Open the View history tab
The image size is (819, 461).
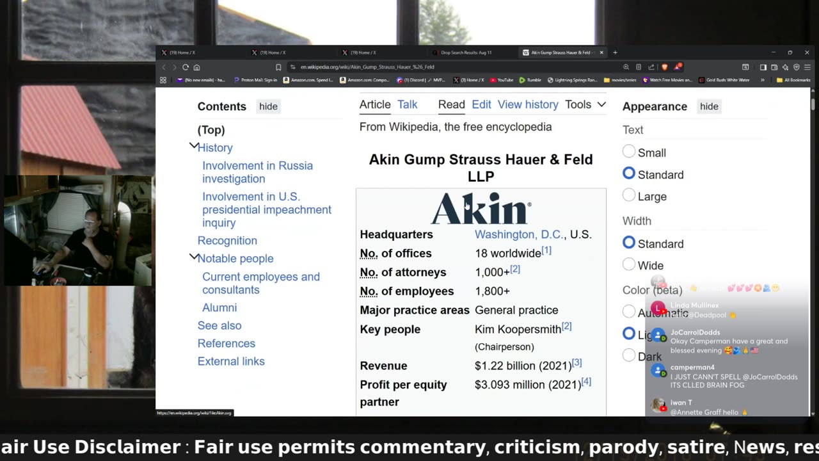(528, 104)
